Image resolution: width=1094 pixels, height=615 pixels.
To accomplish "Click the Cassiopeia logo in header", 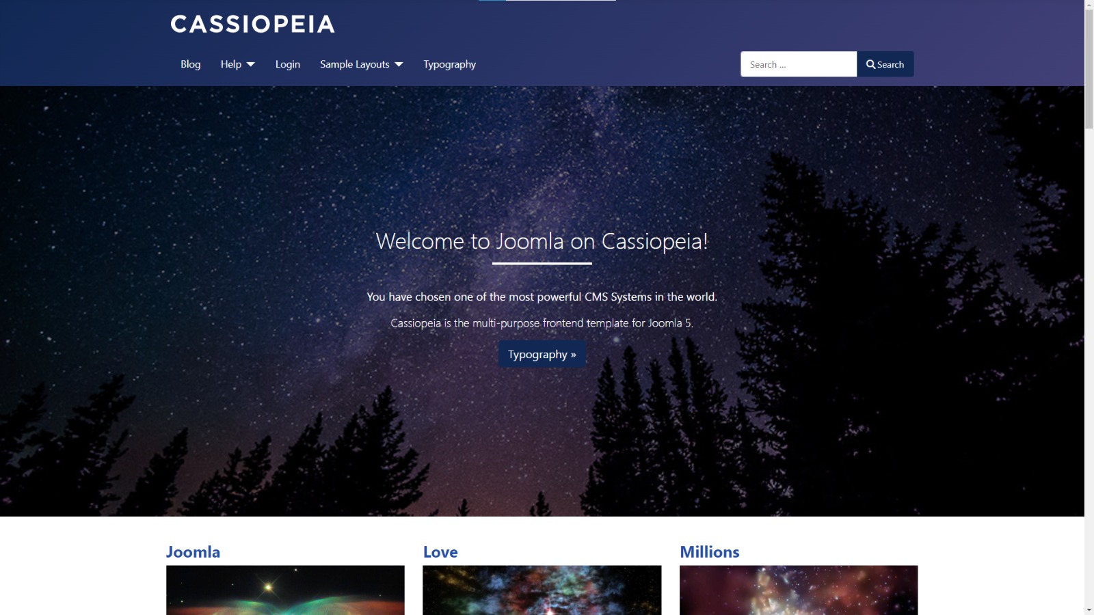I will (x=252, y=24).
